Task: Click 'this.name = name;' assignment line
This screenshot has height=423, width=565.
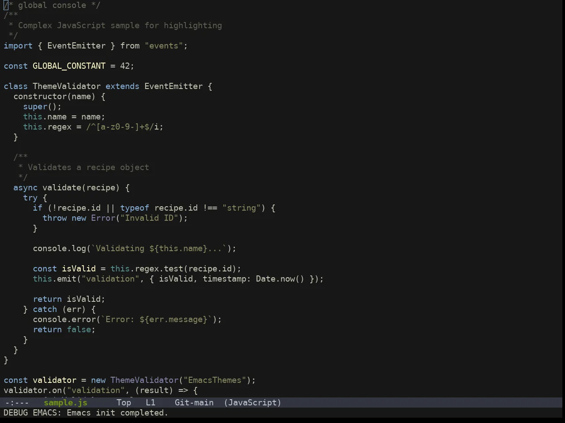Action: pyautogui.click(x=64, y=117)
